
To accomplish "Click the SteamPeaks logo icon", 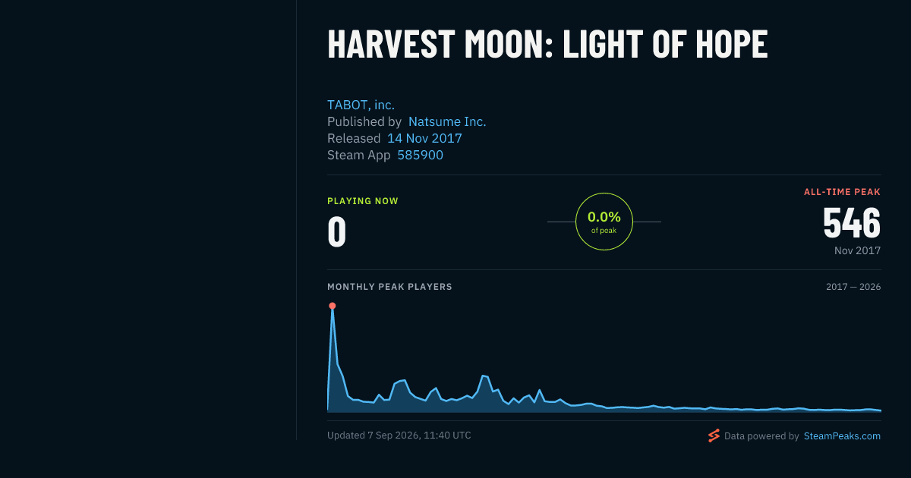I will [714, 436].
